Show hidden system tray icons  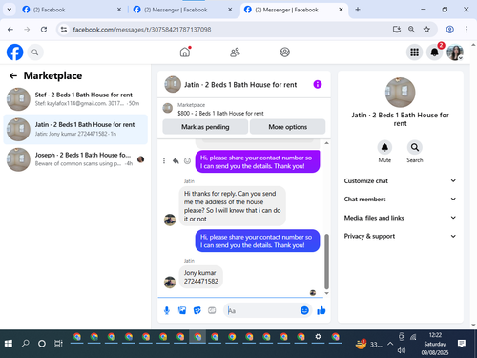(390, 344)
